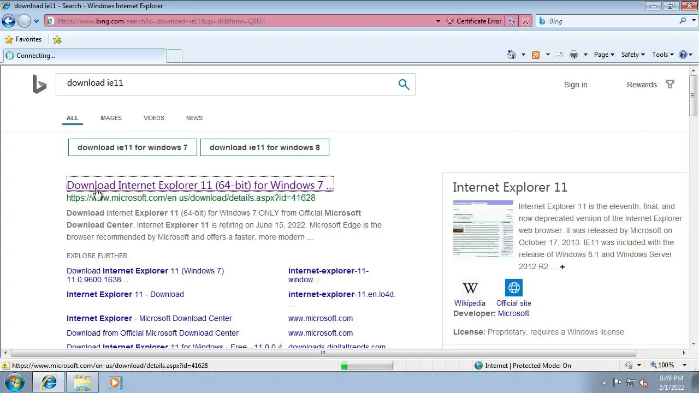This screenshot has height=393, width=699.
Task: Click suggestion download ie11 for windows 7
Action: coord(133,147)
